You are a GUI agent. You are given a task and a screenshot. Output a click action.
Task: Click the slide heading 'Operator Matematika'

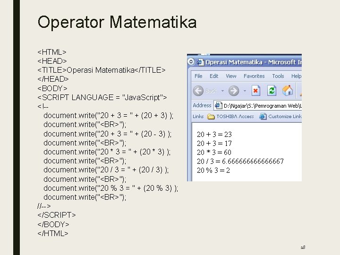tap(117, 22)
